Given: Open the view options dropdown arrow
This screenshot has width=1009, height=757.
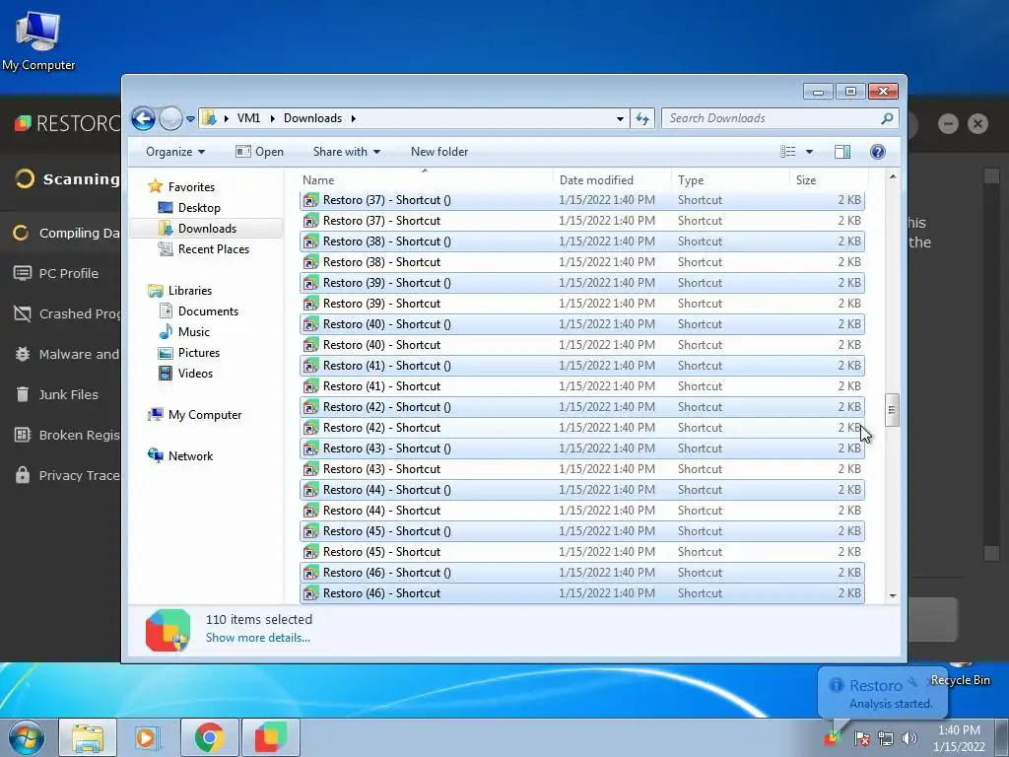Looking at the screenshot, I should click(x=810, y=152).
